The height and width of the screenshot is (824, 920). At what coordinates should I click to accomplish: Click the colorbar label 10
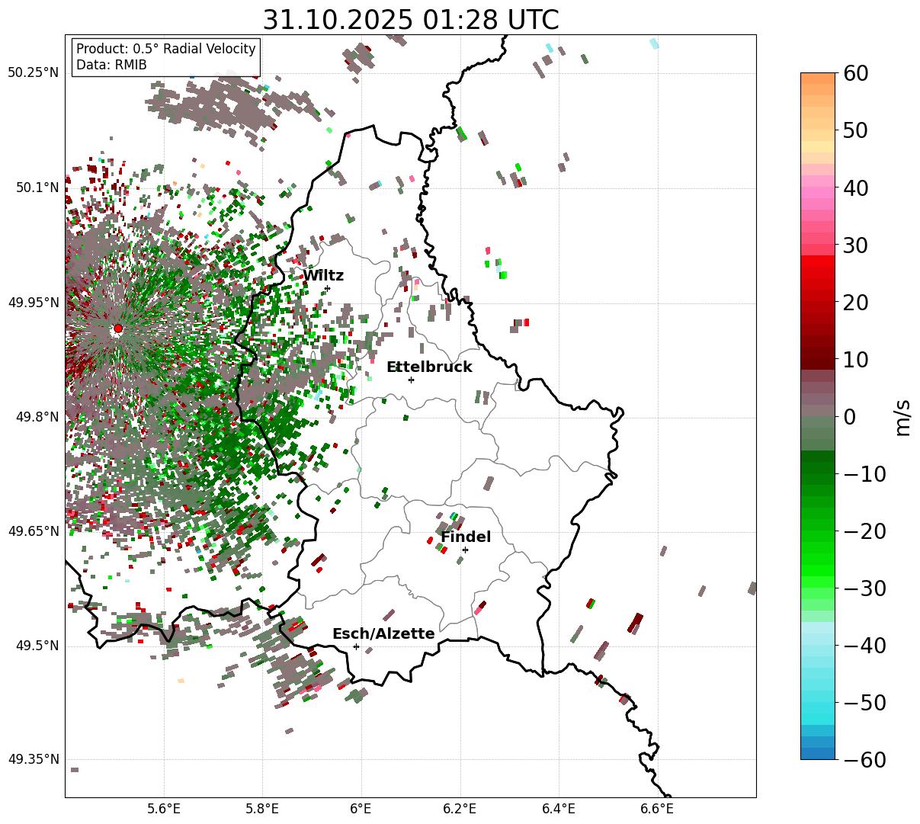coord(857,360)
